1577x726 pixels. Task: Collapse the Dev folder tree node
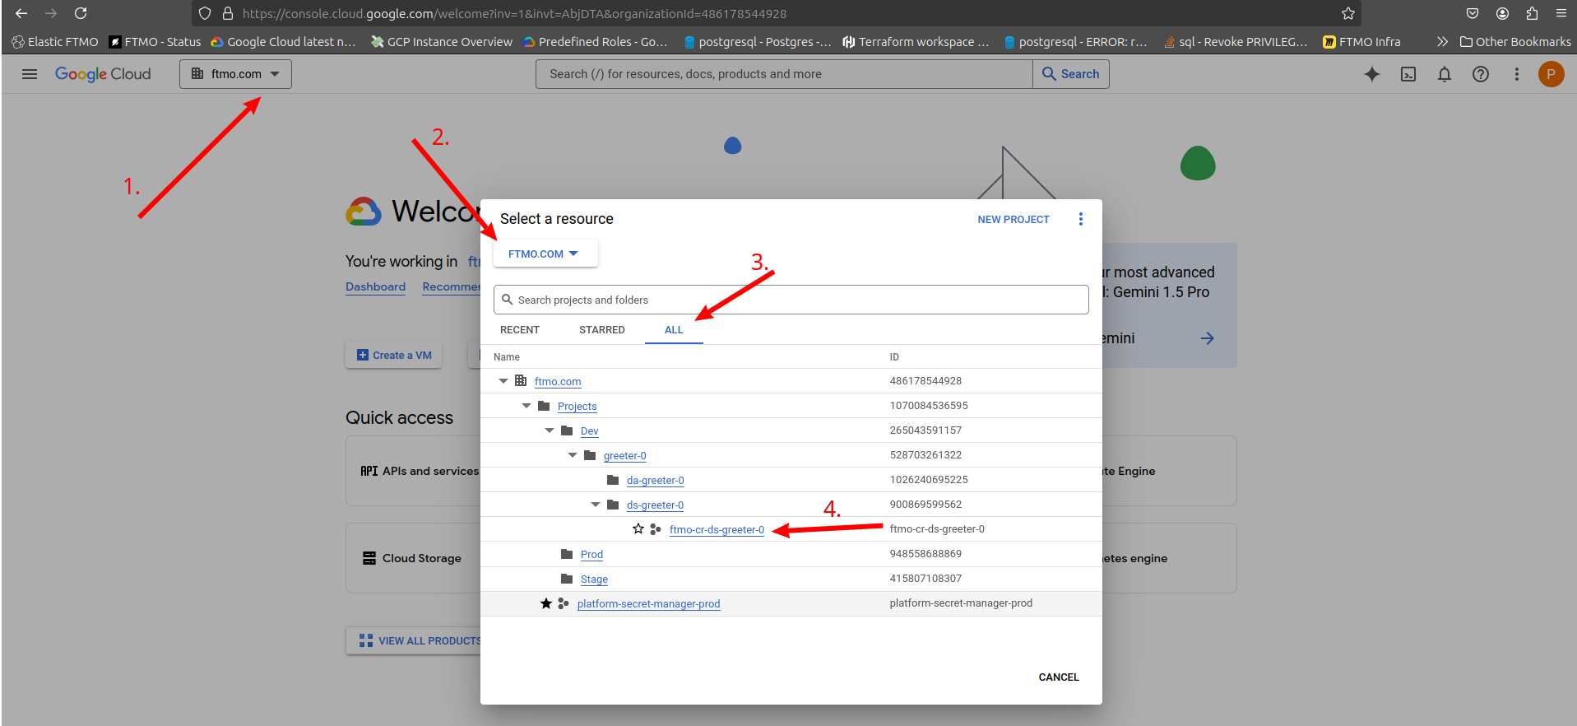[x=550, y=430]
